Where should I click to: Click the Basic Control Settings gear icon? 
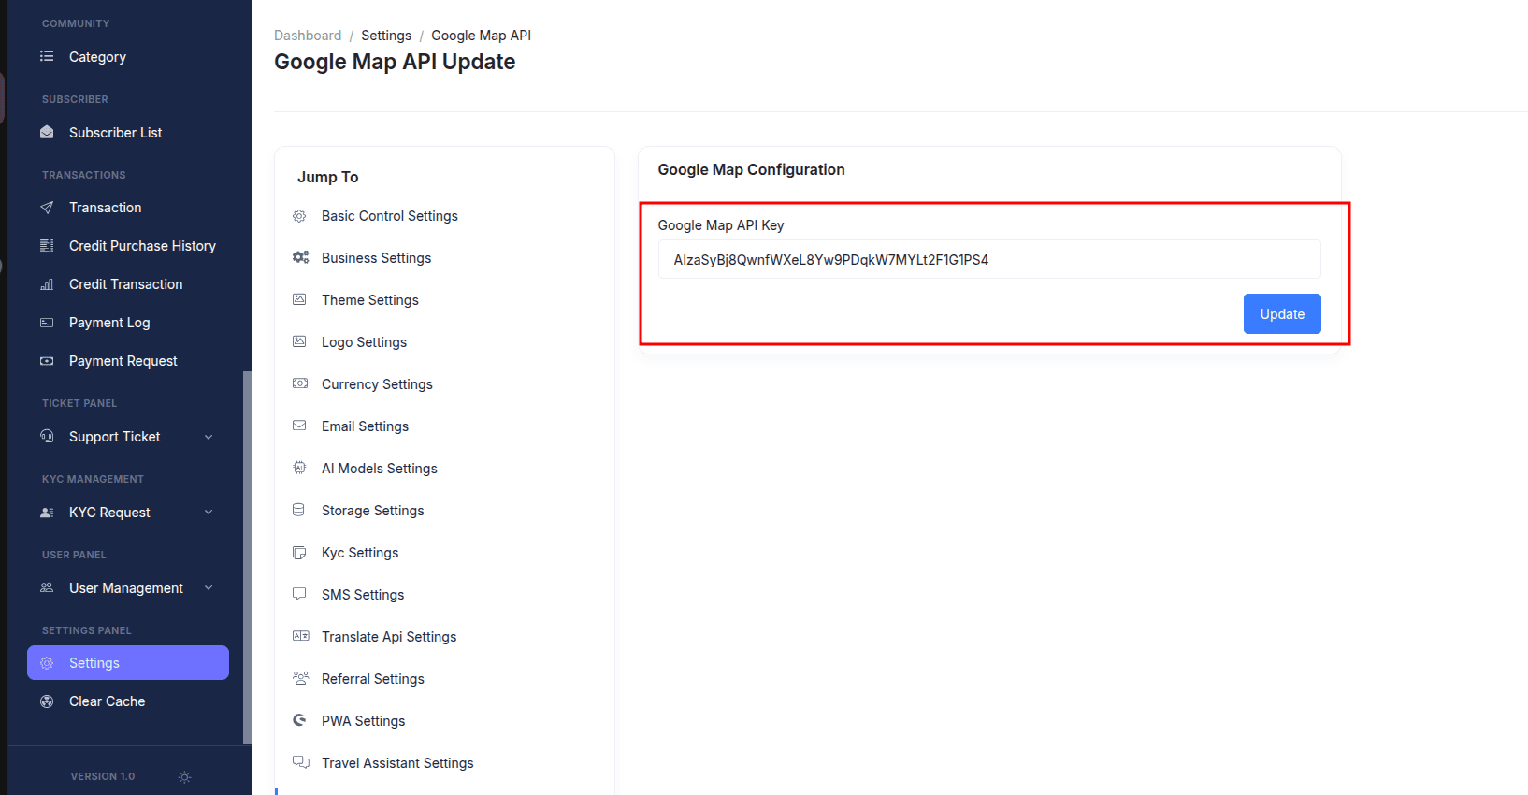click(x=299, y=216)
